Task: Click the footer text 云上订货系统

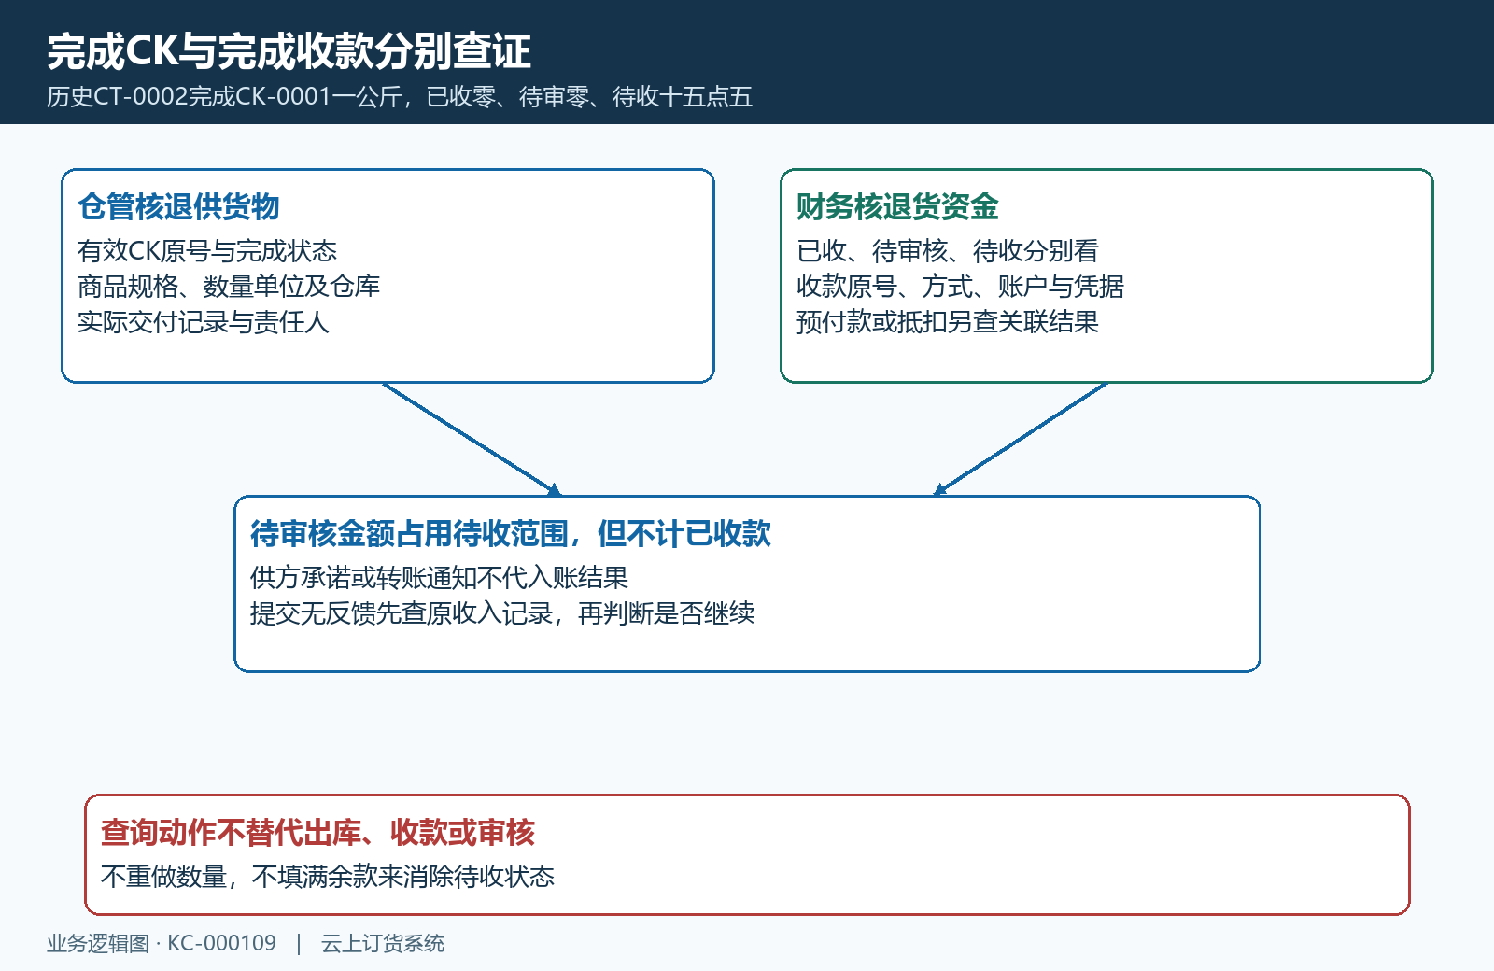Action: coord(383,944)
